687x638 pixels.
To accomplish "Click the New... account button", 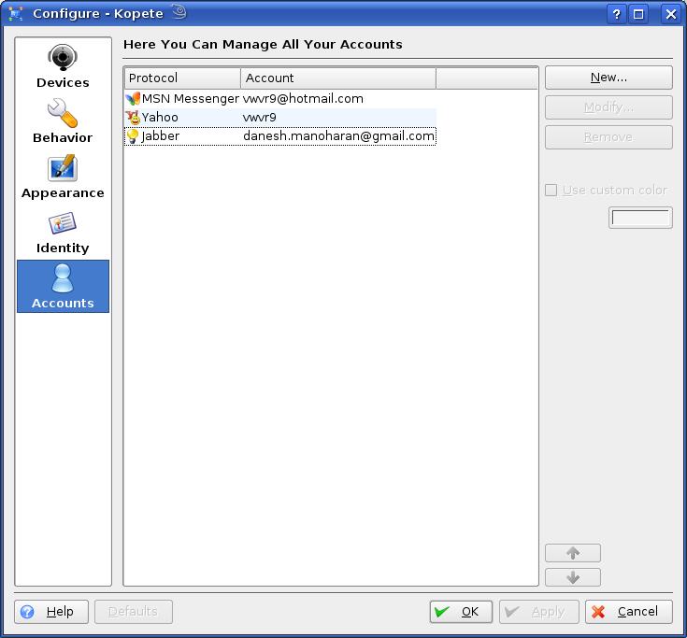I will click(608, 78).
